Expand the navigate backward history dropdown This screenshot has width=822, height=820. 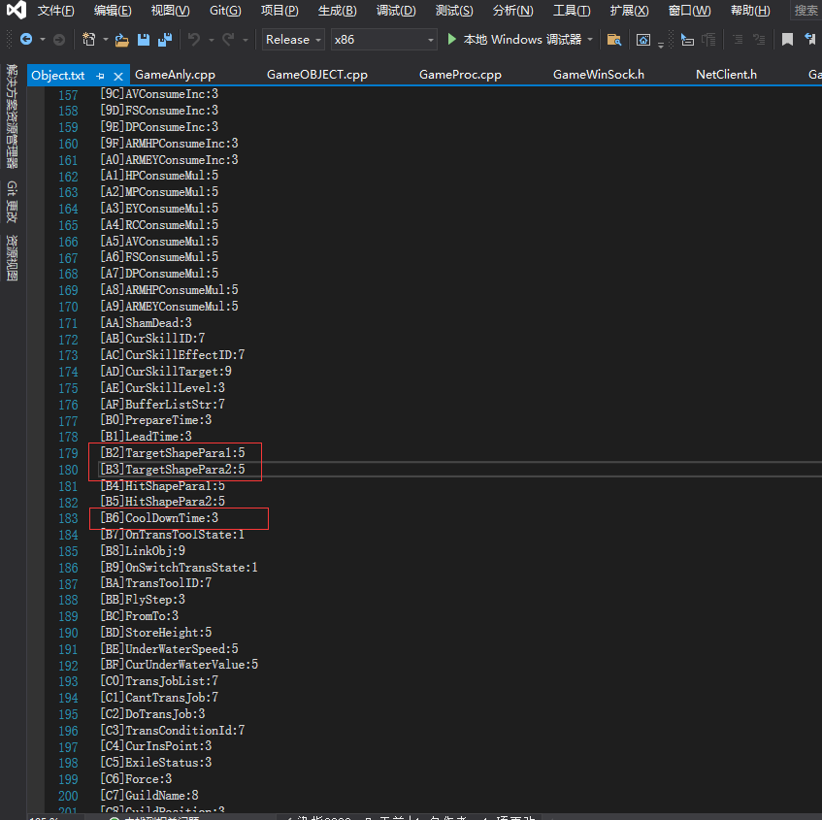(x=43, y=40)
